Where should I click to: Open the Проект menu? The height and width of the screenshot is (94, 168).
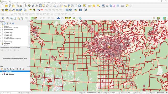coord(3,3)
